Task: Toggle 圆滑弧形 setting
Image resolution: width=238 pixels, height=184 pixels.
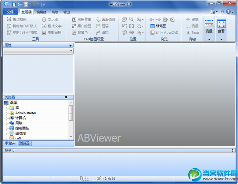Action: coord(106,19)
